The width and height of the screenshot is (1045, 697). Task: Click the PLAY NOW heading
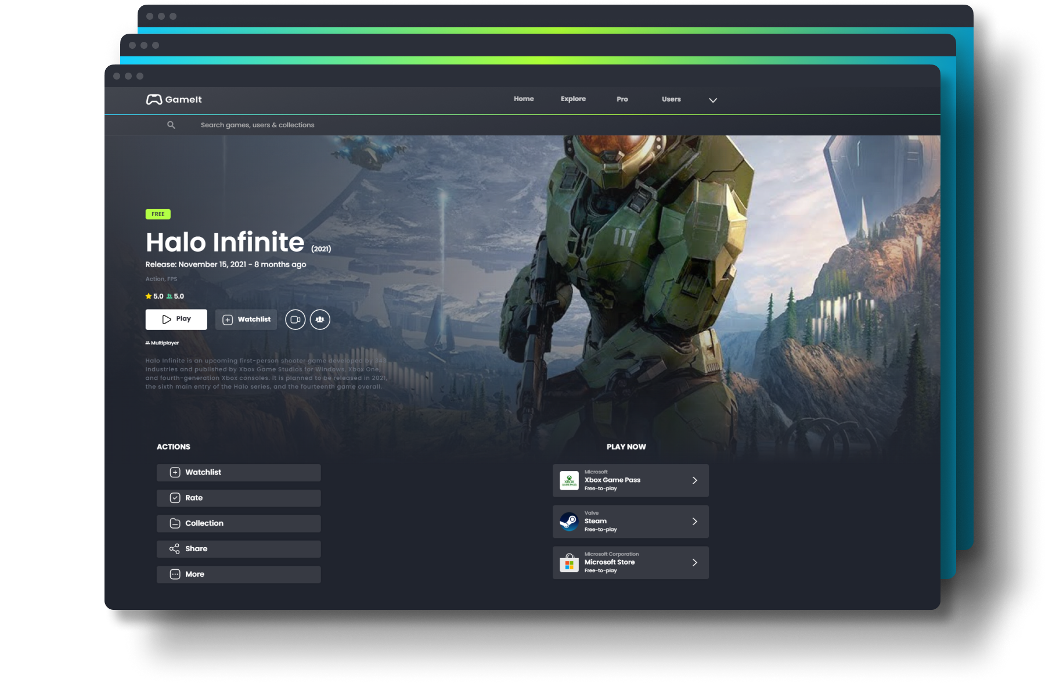click(626, 447)
